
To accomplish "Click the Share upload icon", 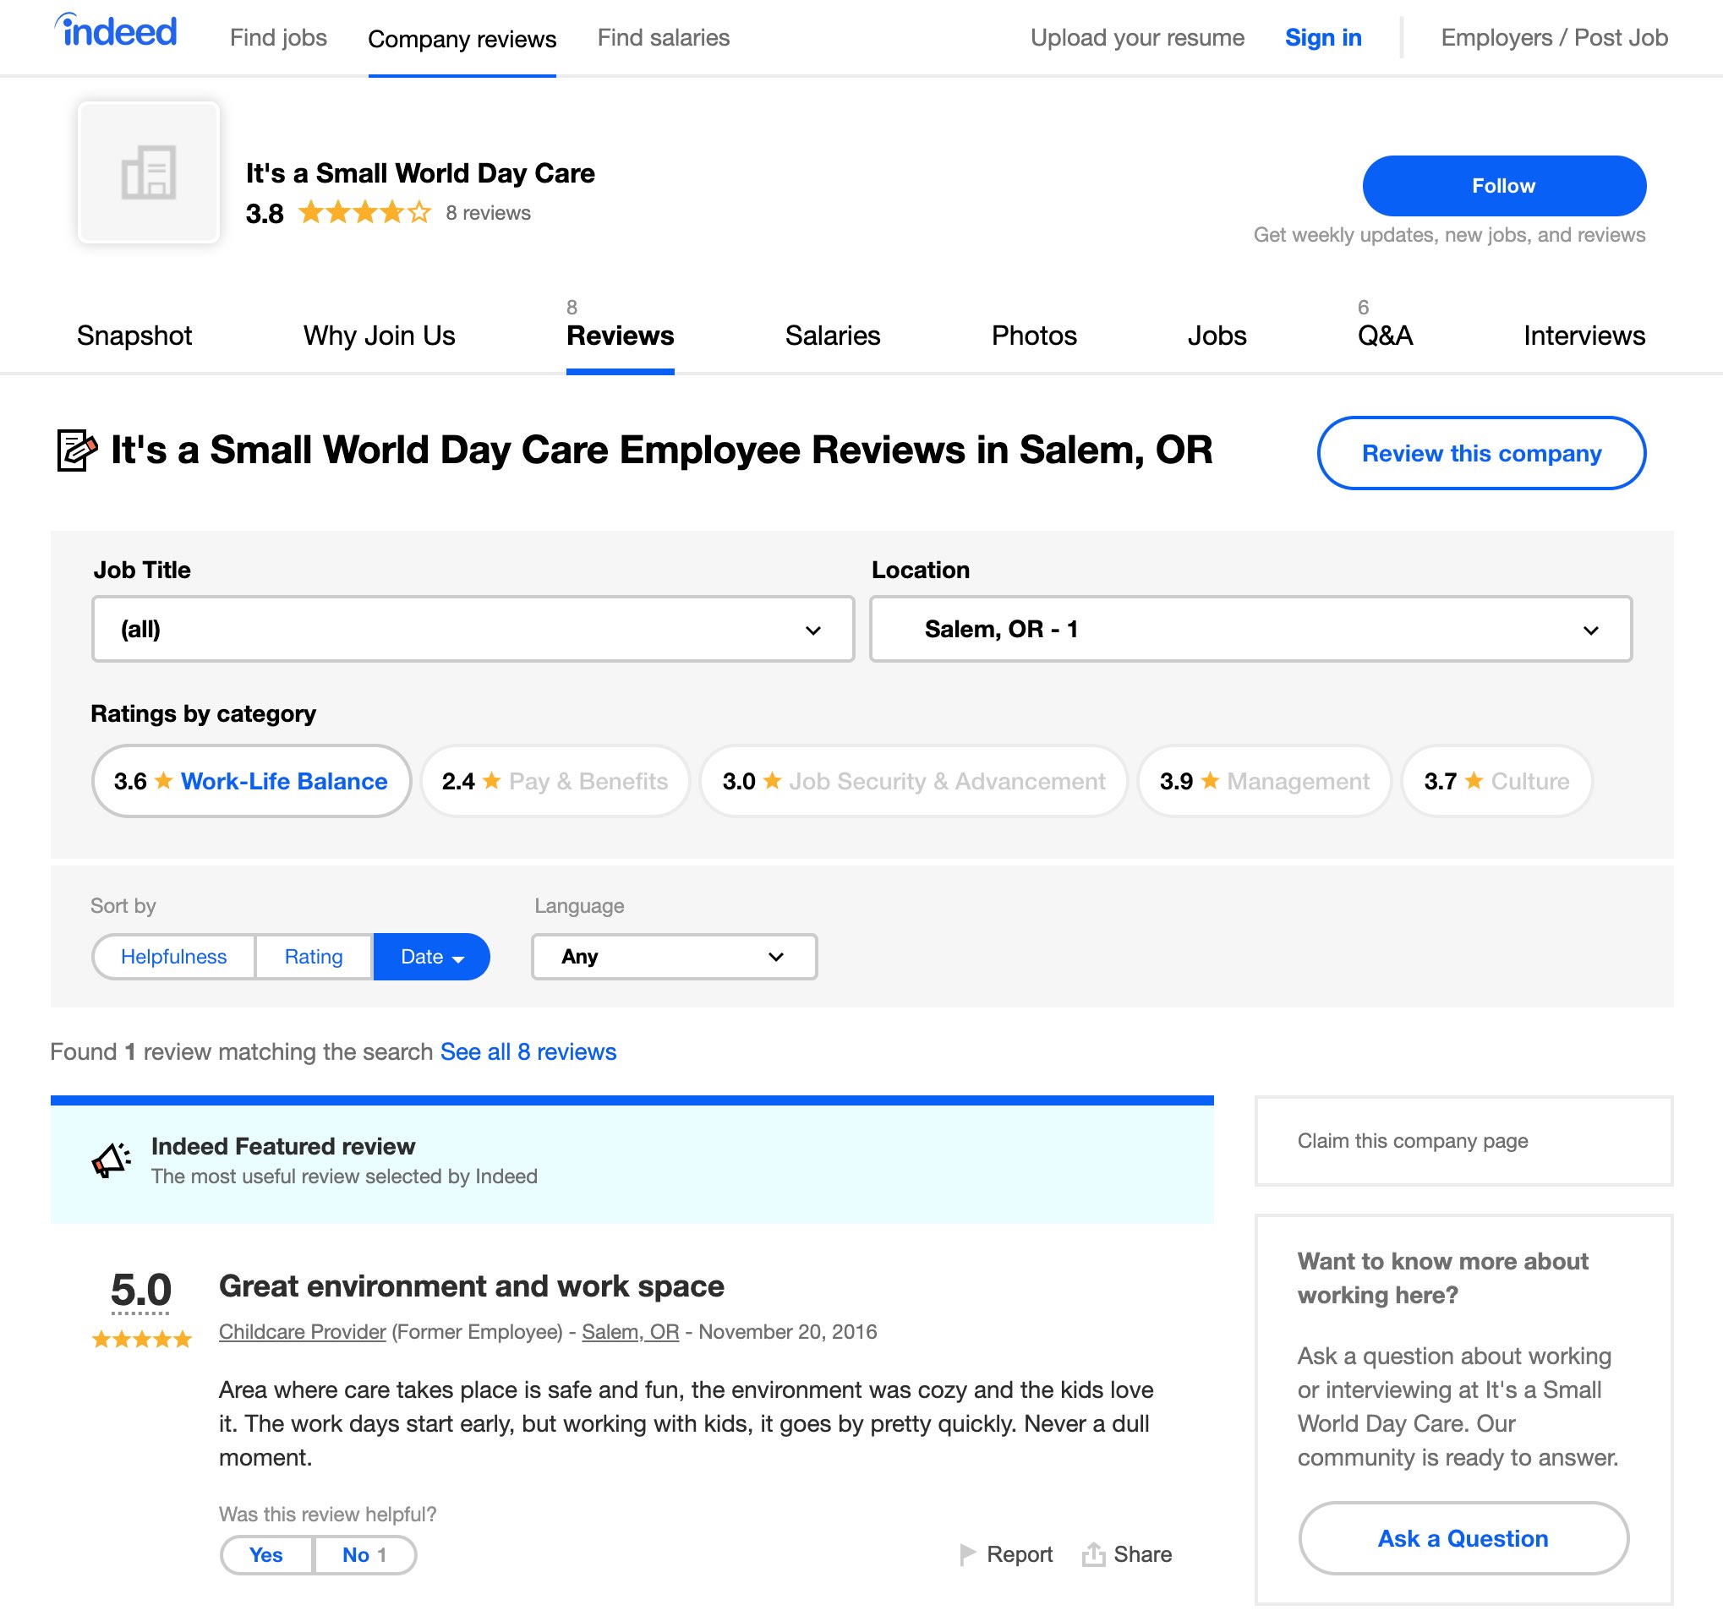I will [x=1093, y=1554].
